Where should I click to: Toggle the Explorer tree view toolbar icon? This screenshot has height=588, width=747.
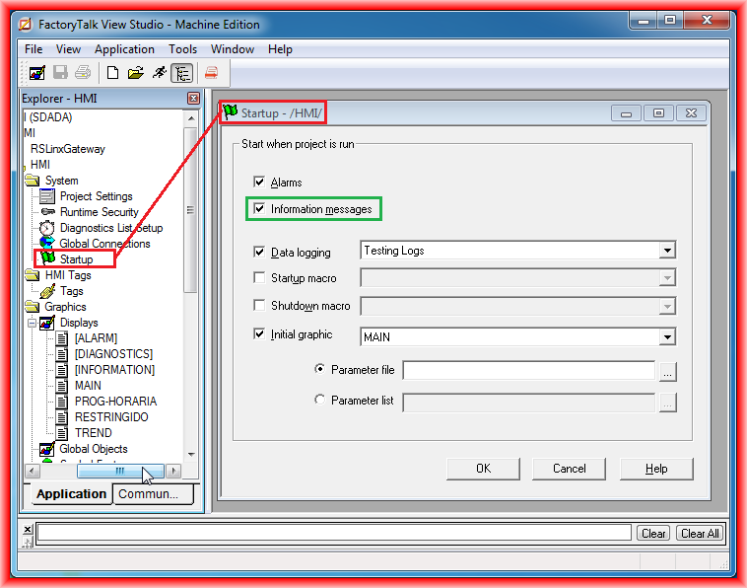[x=181, y=73]
